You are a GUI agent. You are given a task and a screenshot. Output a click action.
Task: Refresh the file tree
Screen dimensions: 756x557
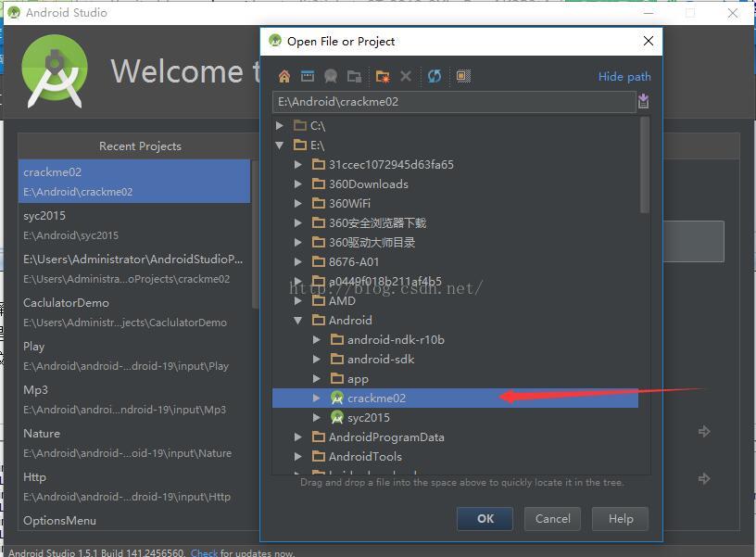tap(435, 77)
